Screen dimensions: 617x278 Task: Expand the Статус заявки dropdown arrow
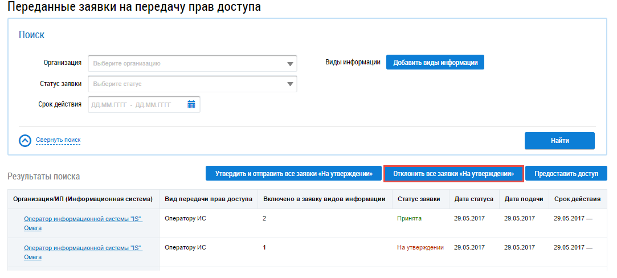[291, 84]
